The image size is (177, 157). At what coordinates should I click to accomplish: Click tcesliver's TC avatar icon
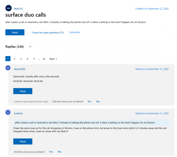(8, 113)
